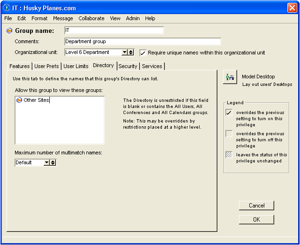Image resolution: width=300 pixels, height=245 pixels.
Task: Confirm with the OK button
Action: (x=256, y=220)
